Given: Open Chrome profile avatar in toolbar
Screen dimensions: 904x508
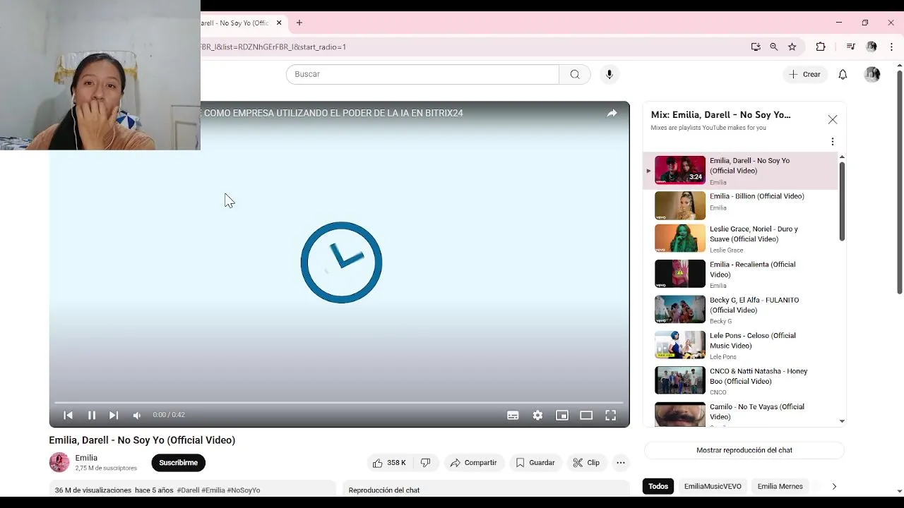Looking at the screenshot, I should pos(872,47).
